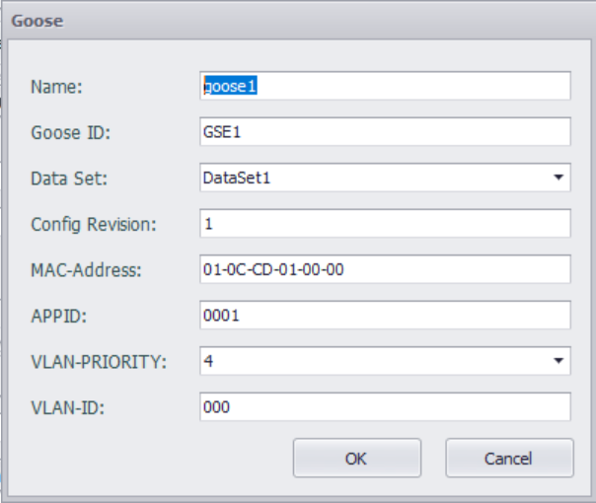Click the Name text field containing goose1
This screenshot has height=503, width=596.
[x=385, y=86]
